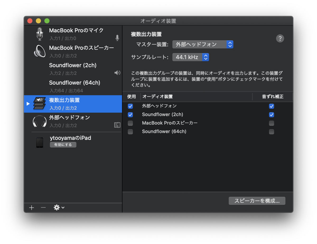This screenshot has height=244, width=317.
Task: Uncheck 使用 for 外部ヘッドフォン
Action: coord(130,106)
